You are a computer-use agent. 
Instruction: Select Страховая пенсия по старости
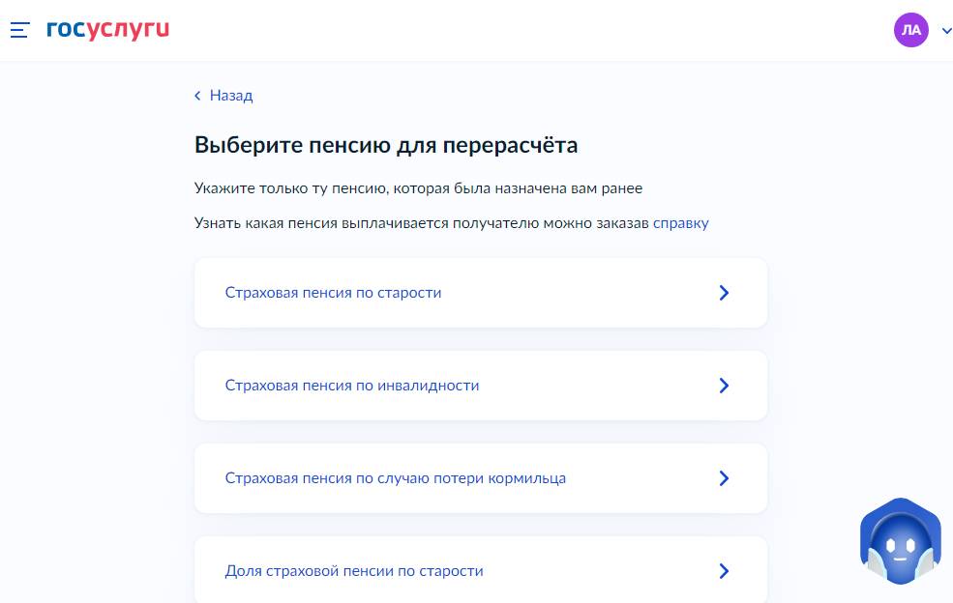click(481, 293)
